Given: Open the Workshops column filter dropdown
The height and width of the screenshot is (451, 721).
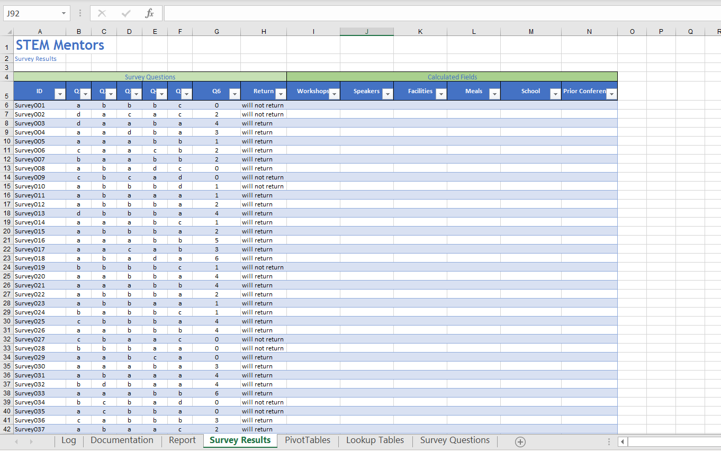Looking at the screenshot, I should 334,94.
